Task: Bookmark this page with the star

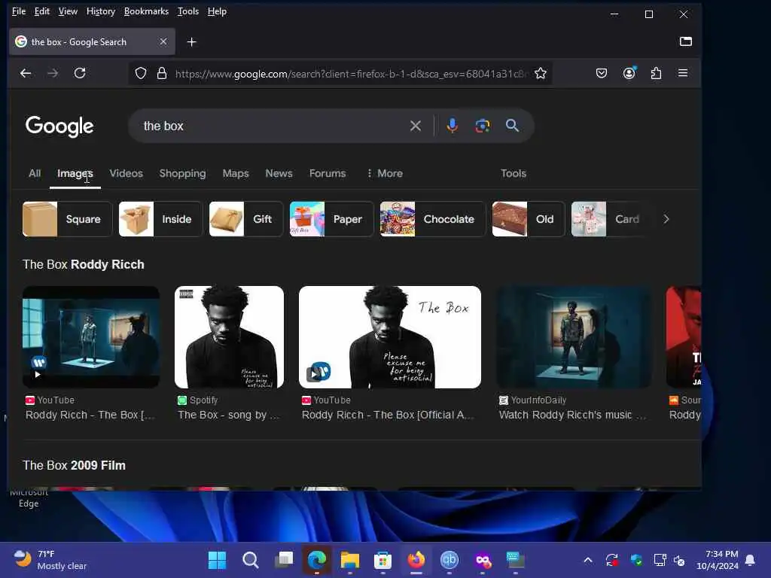Action: point(541,74)
